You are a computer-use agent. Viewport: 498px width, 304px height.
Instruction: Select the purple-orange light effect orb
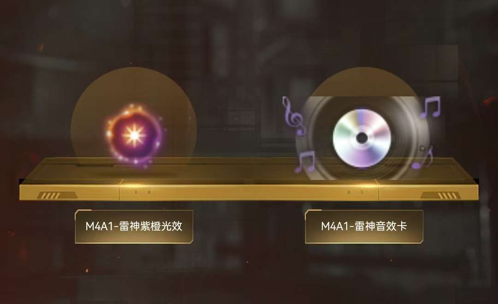pyautogui.click(x=135, y=135)
